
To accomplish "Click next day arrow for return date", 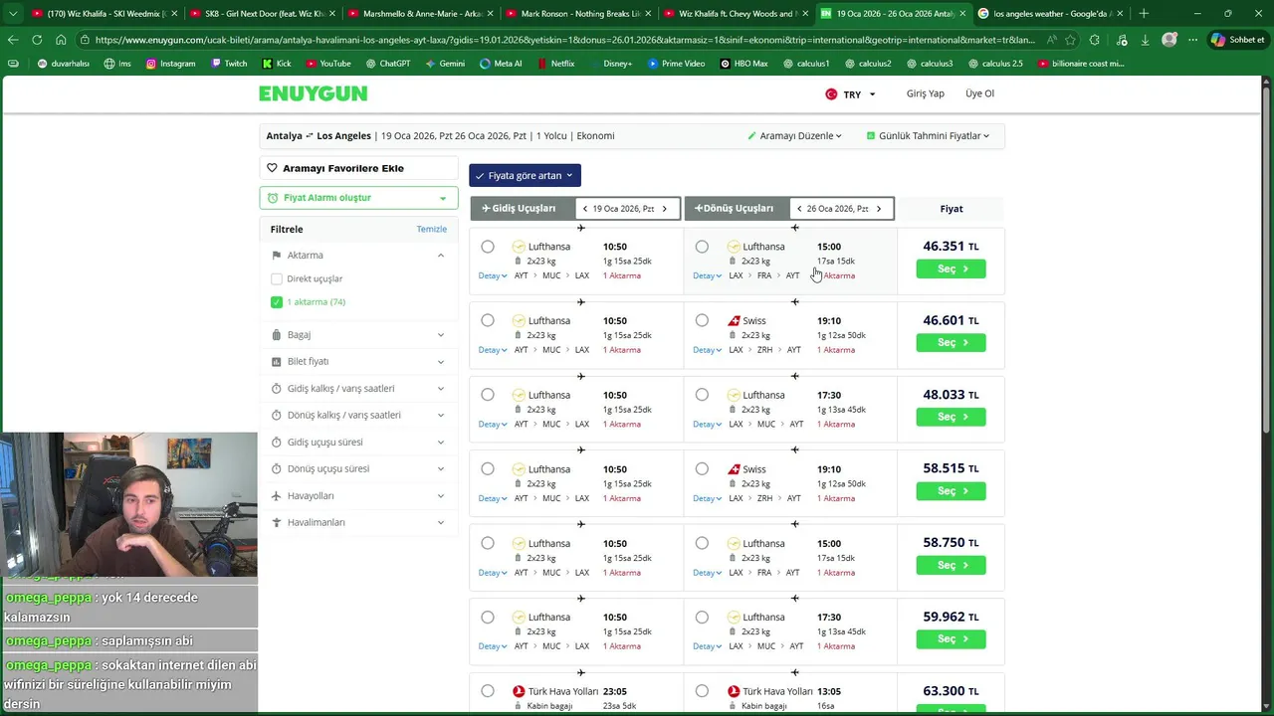I will click(x=879, y=209).
